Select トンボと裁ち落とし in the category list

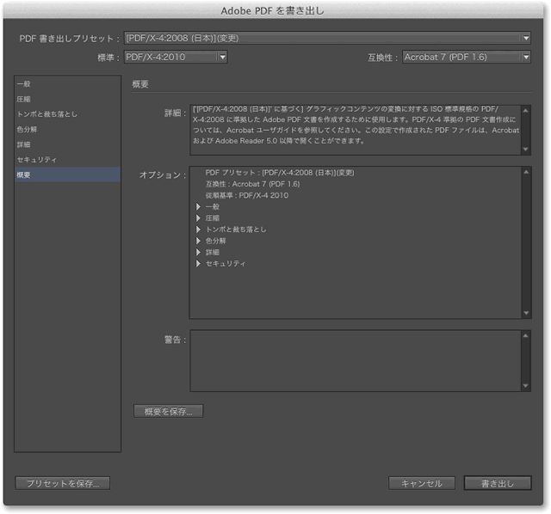(x=46, y=114)
